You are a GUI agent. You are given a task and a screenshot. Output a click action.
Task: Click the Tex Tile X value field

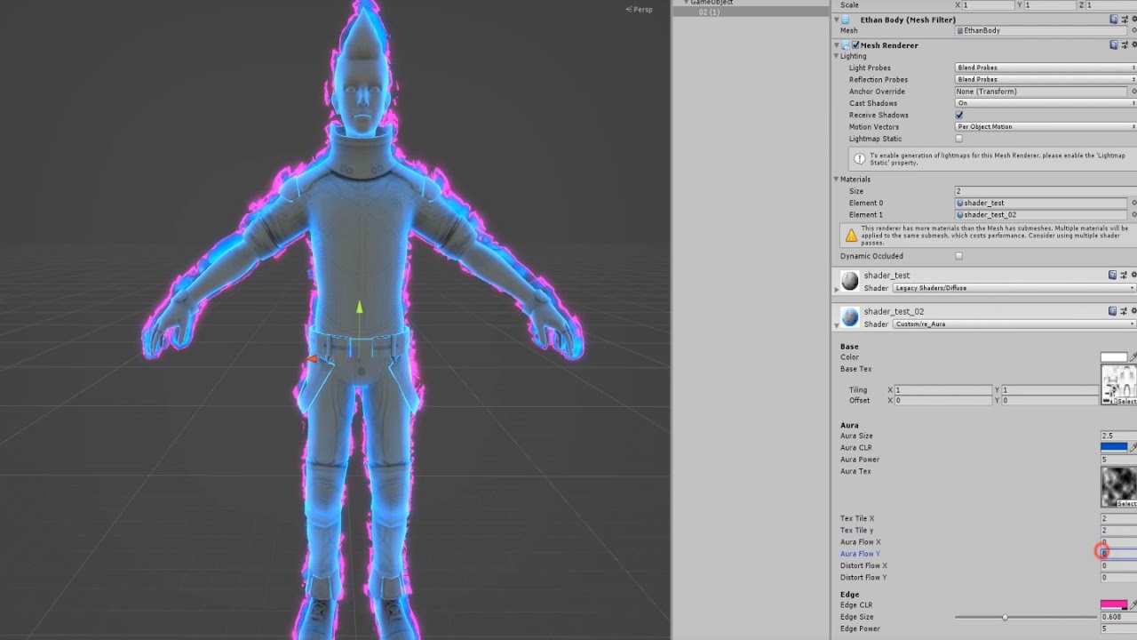pos(1119,518)
